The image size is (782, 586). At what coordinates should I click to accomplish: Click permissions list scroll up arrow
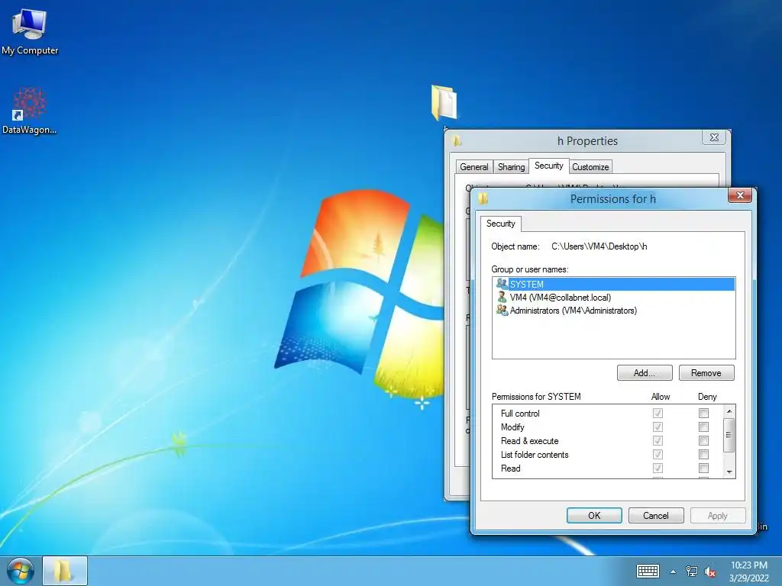click(729, 411)
